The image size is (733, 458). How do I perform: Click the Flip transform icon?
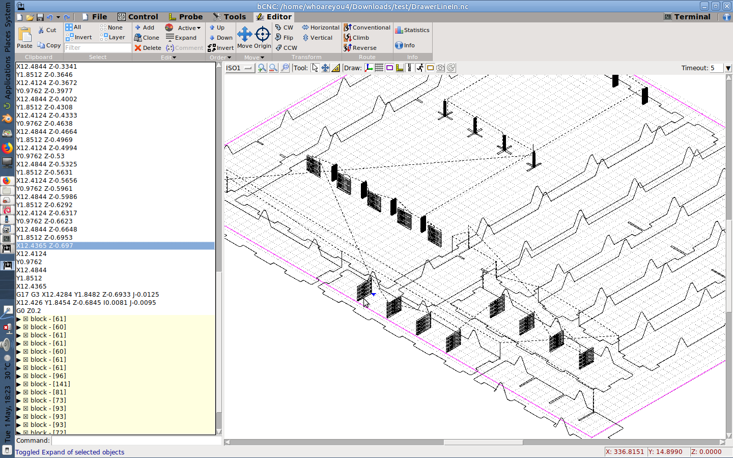[278, 38]
